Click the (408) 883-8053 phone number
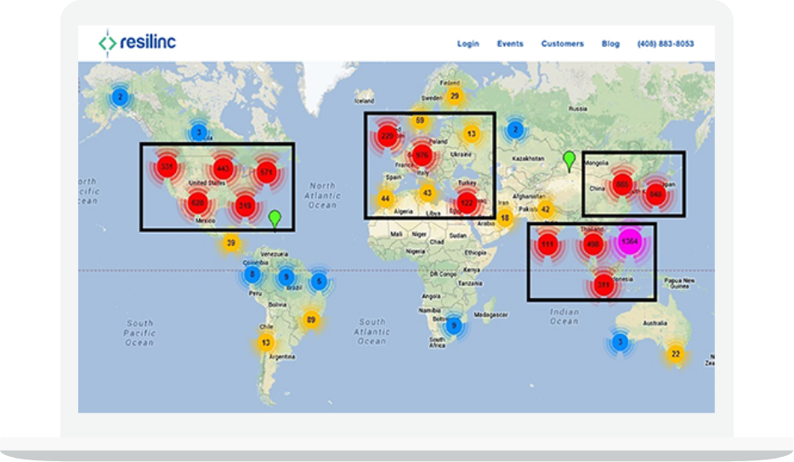 [x=665, y=44]
